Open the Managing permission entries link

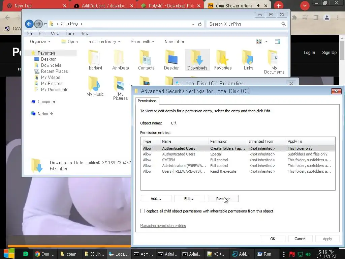point(163,226)
